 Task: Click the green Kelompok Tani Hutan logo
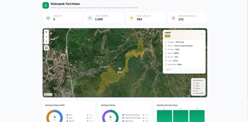(x=46, y=5)
